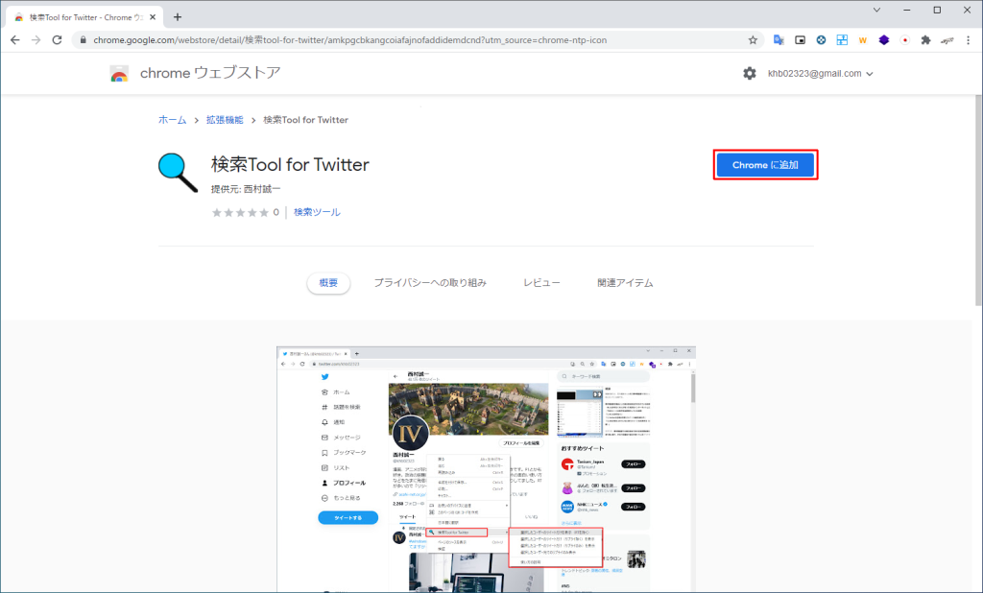983x593 pixels.
Task: Click the Chrome profile avatar icon
Action: [x=947, y=40]
